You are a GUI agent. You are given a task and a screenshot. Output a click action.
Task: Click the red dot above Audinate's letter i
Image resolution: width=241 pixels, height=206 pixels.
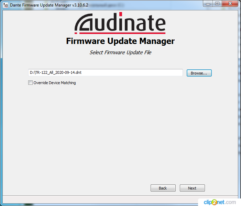(121, 14)
